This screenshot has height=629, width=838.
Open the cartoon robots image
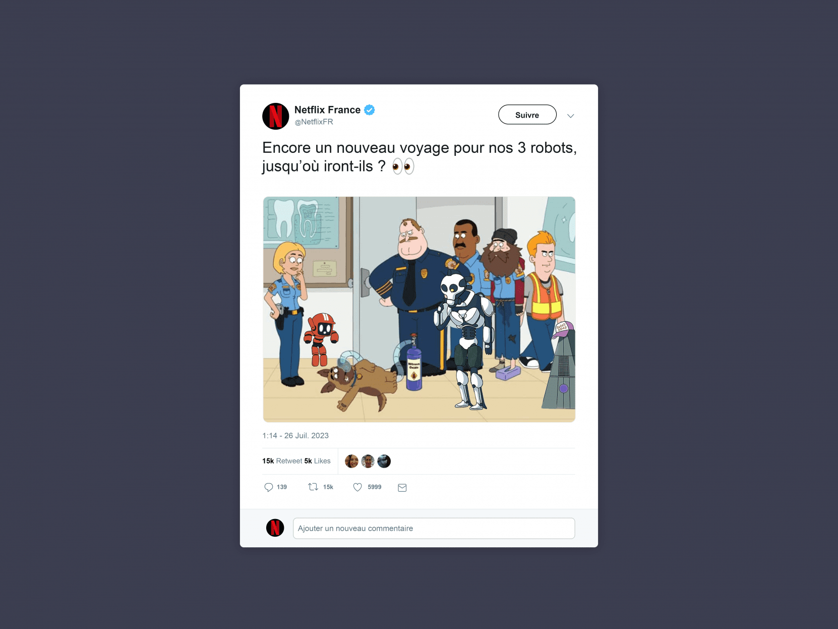[419, 309]
